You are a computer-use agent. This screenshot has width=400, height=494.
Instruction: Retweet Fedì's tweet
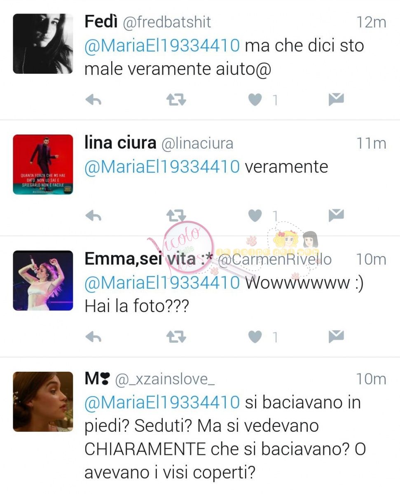(176, 100)
